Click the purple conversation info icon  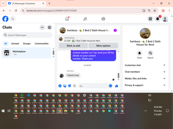pos(115,30)
